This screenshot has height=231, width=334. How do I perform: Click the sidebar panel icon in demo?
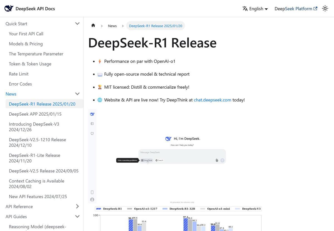[92, 124]
